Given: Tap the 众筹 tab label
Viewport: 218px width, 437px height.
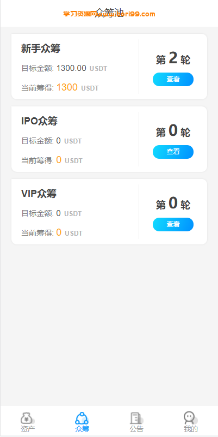Looking at the screenshot, I should [82, 429].
